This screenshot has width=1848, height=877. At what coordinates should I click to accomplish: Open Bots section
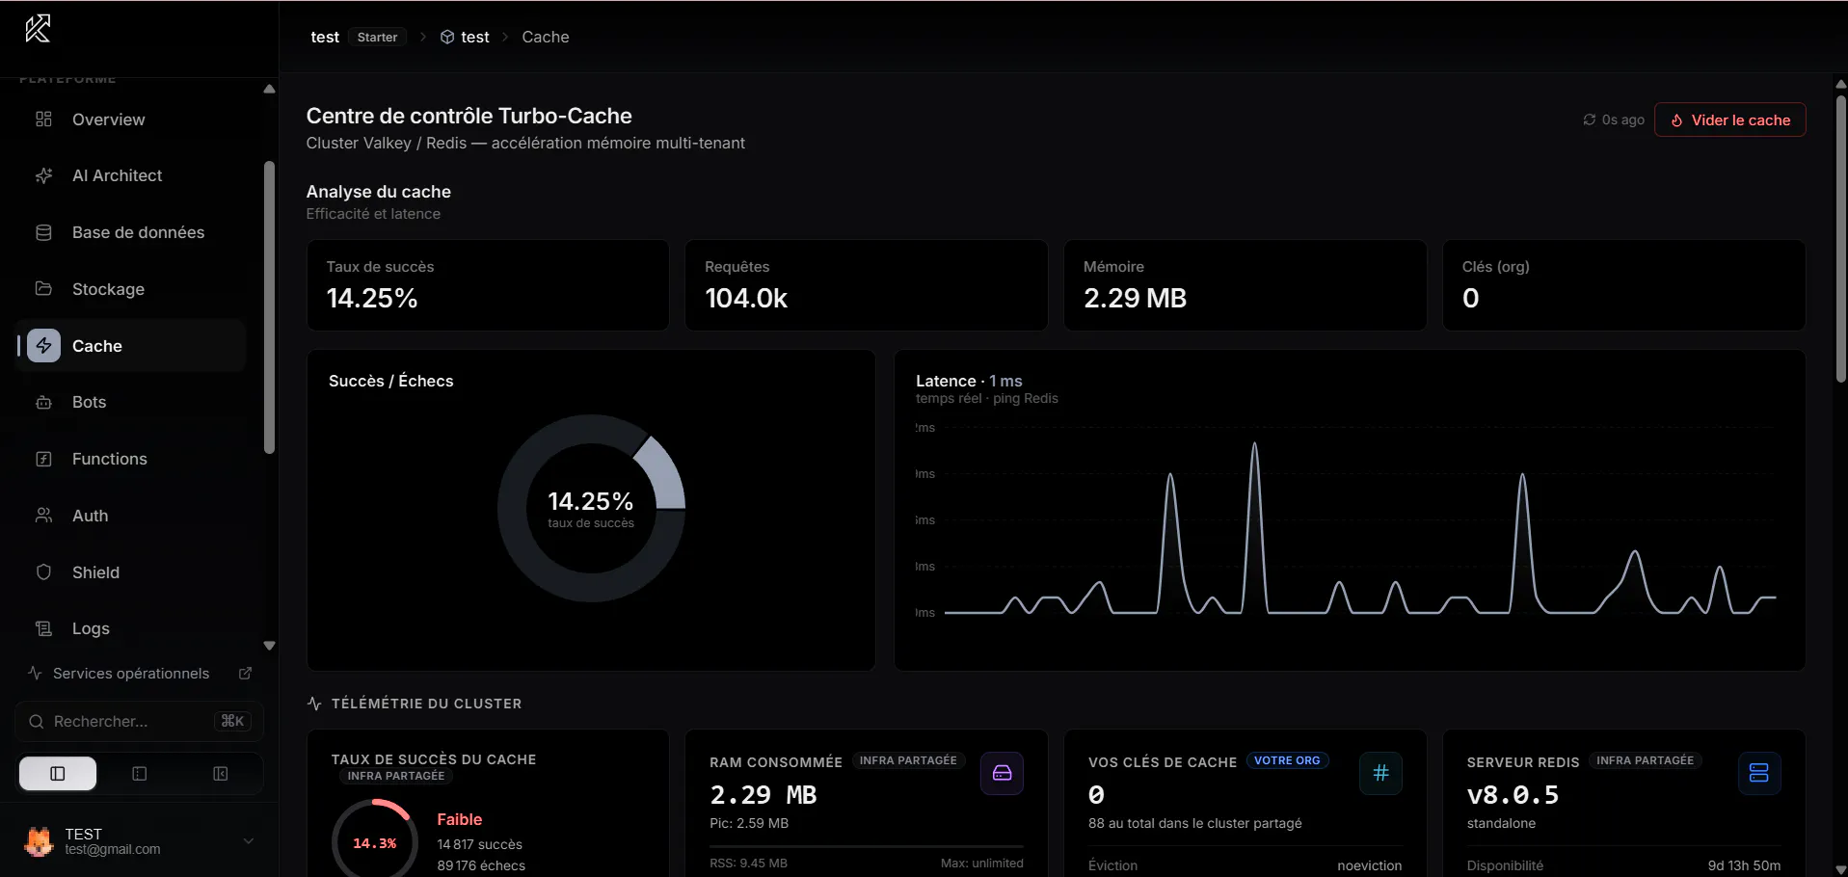[x=130, y=402]
